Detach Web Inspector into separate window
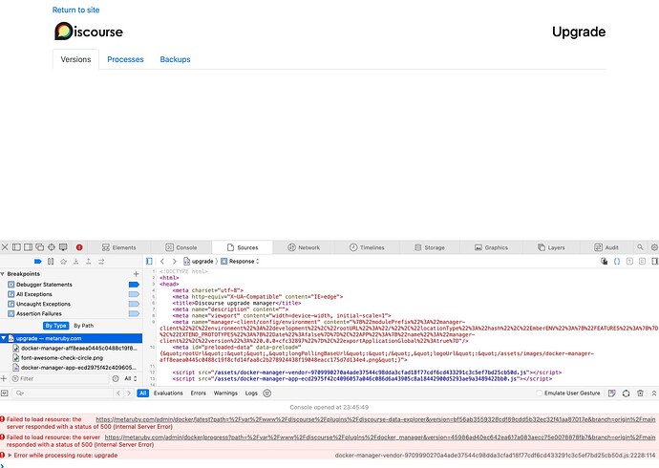The width and height of the screenshot is (659, 468). 40,247
